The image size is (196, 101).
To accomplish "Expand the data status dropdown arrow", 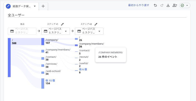I will [187, 6].
